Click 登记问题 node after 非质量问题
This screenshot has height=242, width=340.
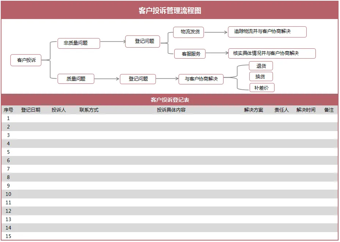[143, 41]
